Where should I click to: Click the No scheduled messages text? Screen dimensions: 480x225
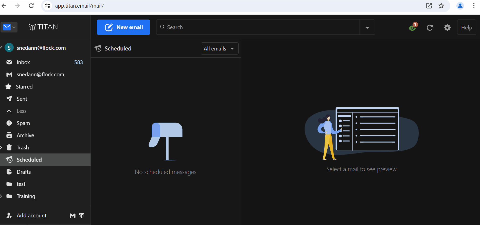click(166, 172)
